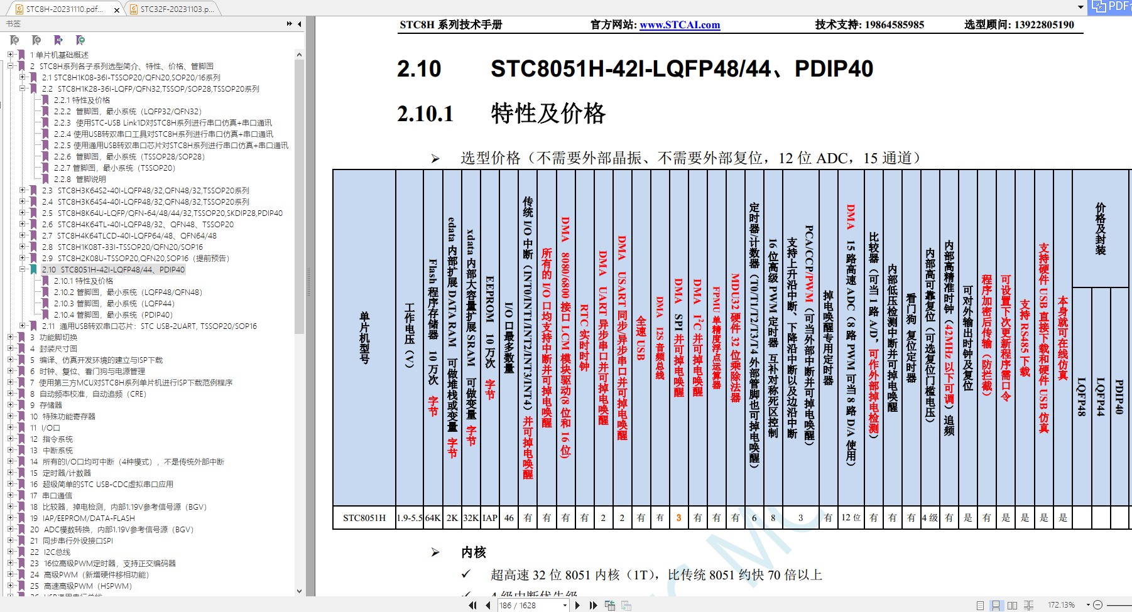This screenshot has width=1132, height=612.
Task: Click the 'STC8051H' model cell in table
Action: click(364, 518)
